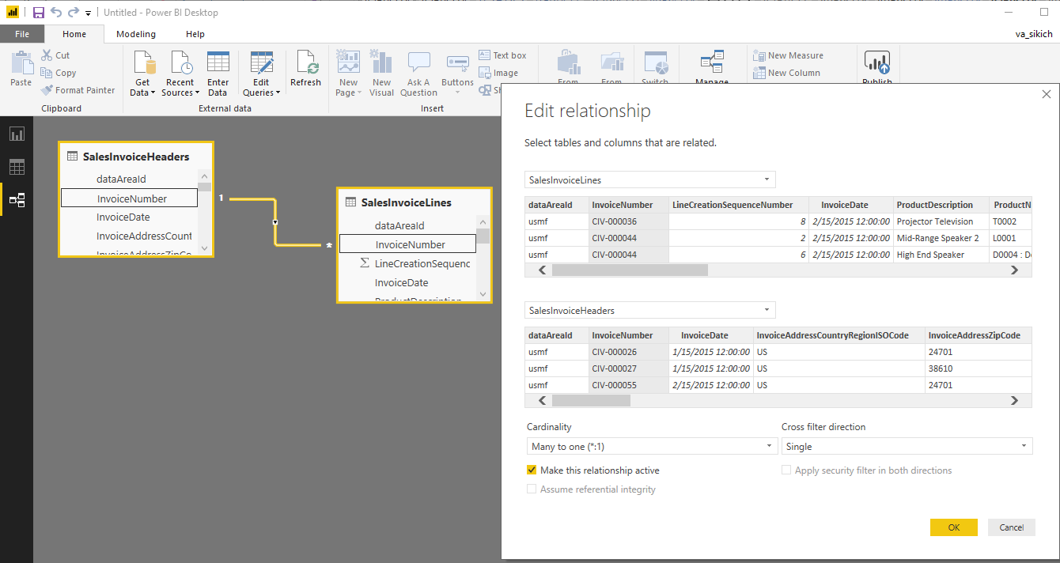Switch to Data view in the sidebar
The image size is (1060, 563).
coord(17,167)
